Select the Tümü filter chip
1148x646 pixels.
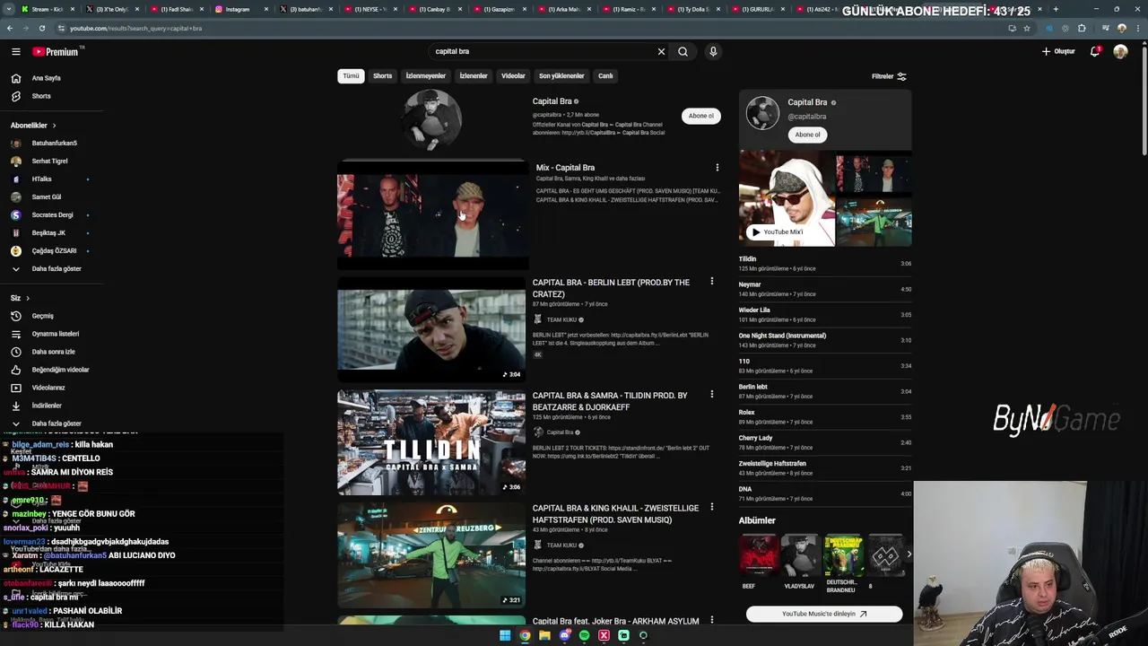pyautogui.click(x=351, y=76)
